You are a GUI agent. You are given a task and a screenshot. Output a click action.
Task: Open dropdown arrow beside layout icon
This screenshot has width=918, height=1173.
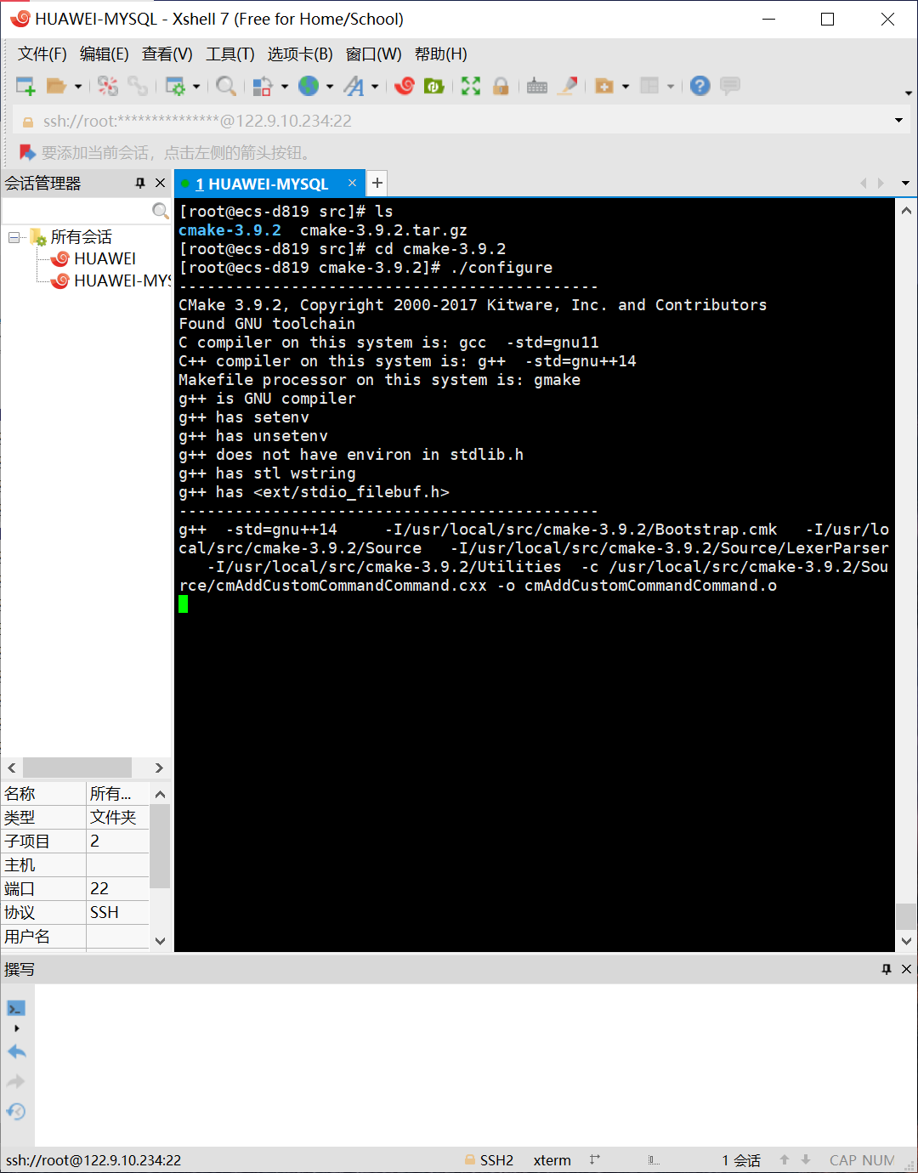coord(671,86)
